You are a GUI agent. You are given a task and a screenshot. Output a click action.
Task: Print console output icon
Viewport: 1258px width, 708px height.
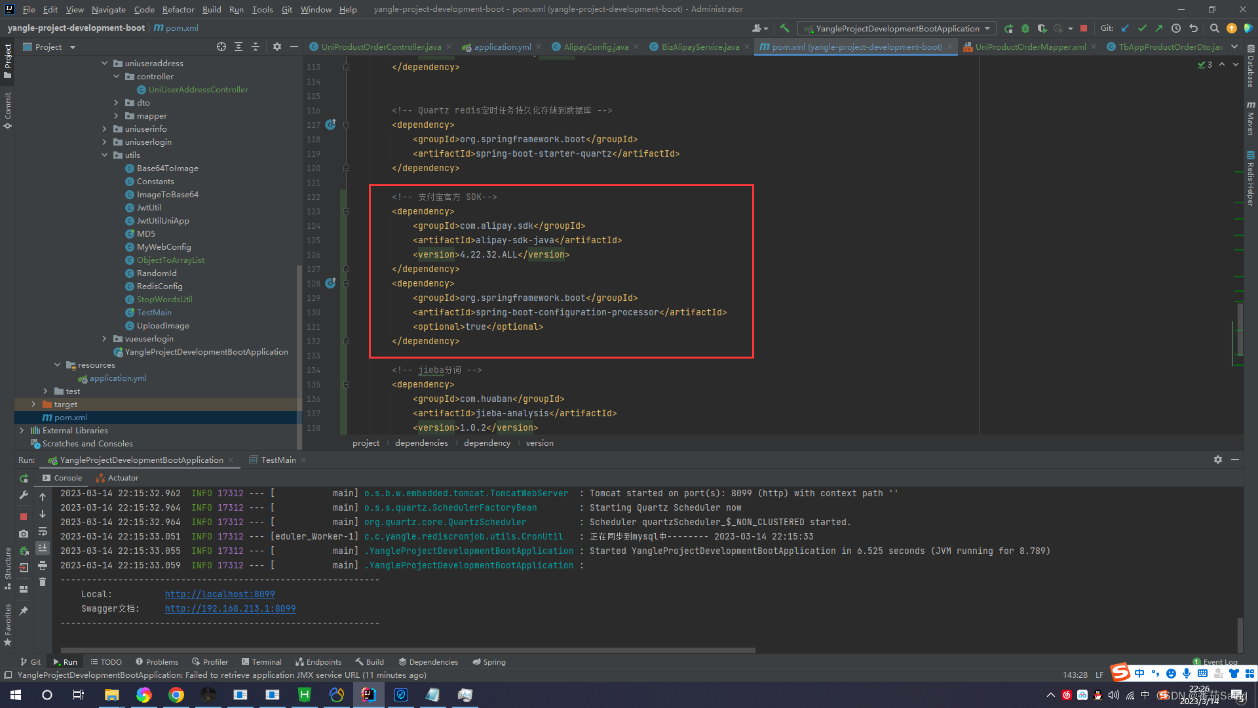tap(43, 565)
